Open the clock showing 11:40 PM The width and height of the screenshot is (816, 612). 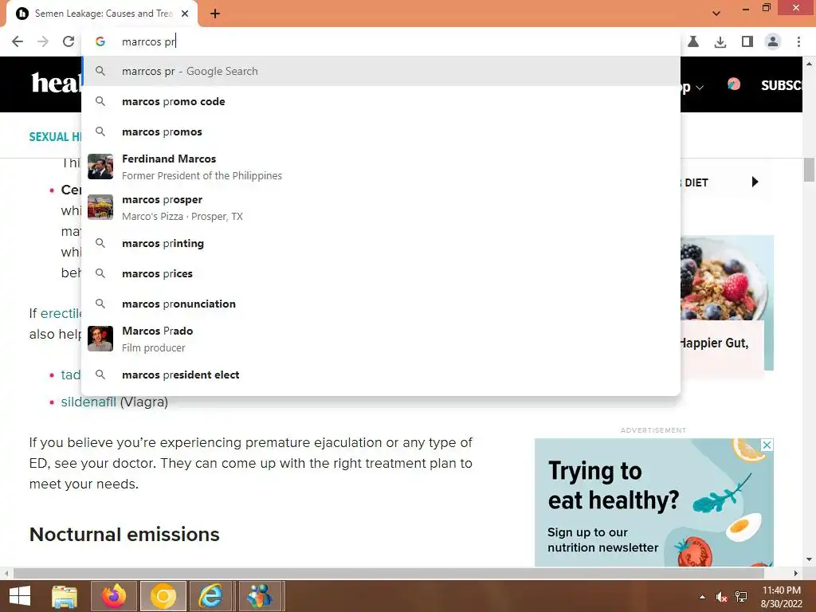[781, 597]
